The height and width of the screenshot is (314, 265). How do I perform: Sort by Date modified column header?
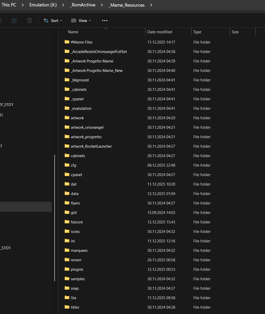160,32
